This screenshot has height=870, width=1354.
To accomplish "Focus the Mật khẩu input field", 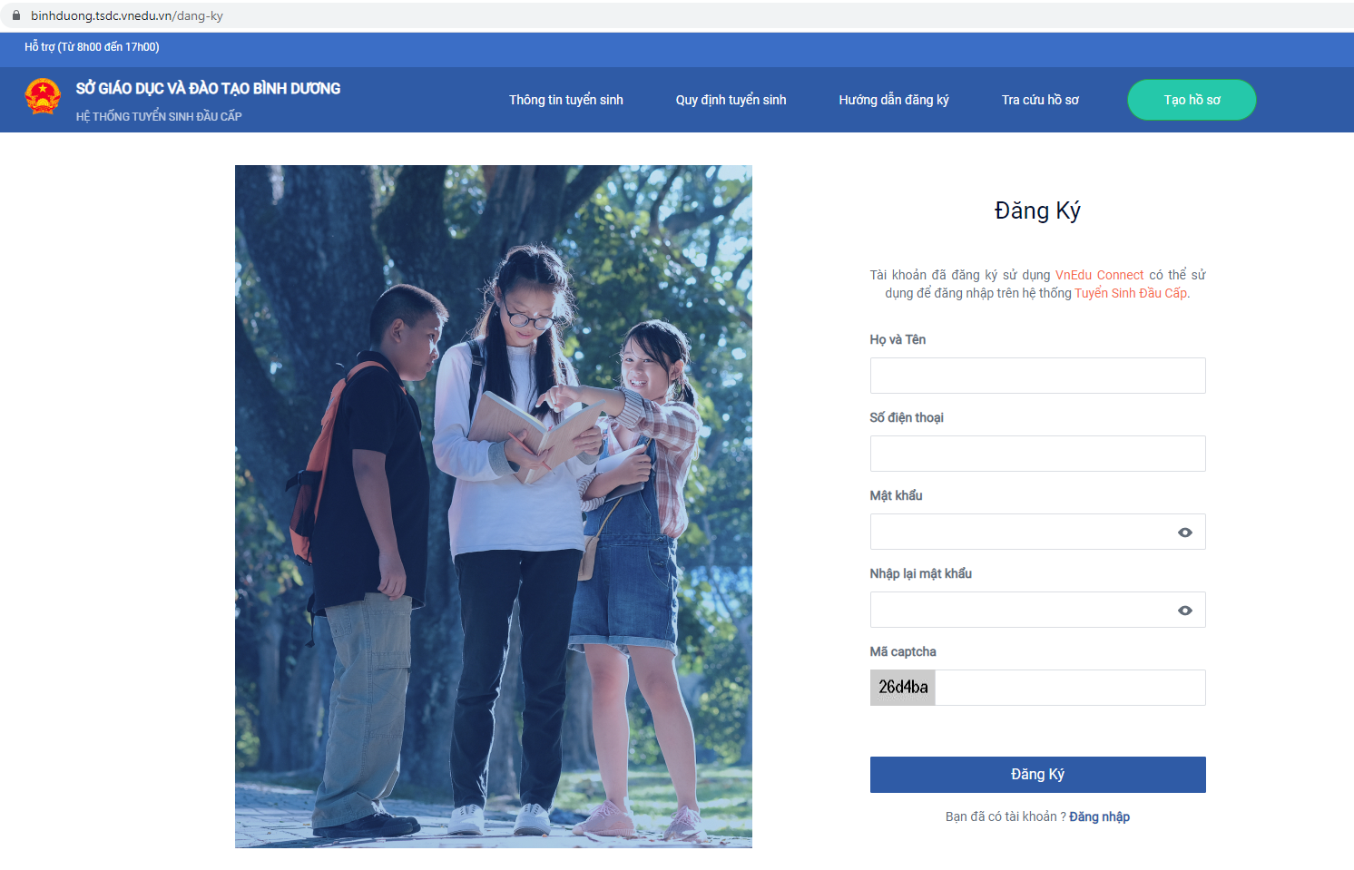I will point(1037,532).
